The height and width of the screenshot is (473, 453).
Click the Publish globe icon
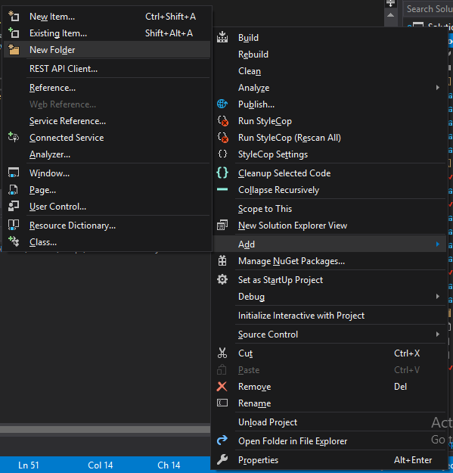(222, 104)
